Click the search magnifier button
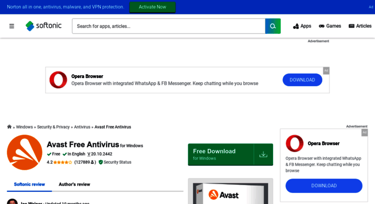The image size is (375, 204). coord(273,26)
